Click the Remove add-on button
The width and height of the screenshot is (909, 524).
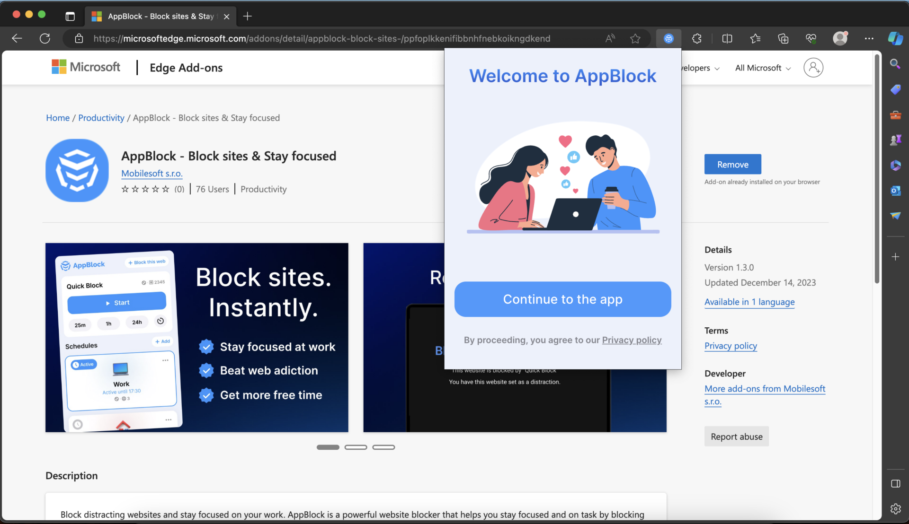coord(732,164)
